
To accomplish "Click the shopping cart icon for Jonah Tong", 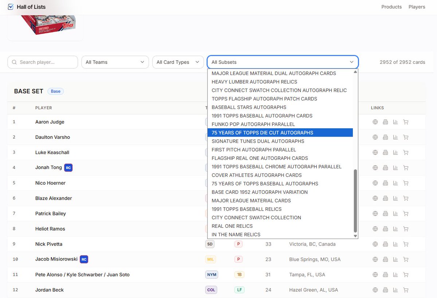I will point(406,168).
